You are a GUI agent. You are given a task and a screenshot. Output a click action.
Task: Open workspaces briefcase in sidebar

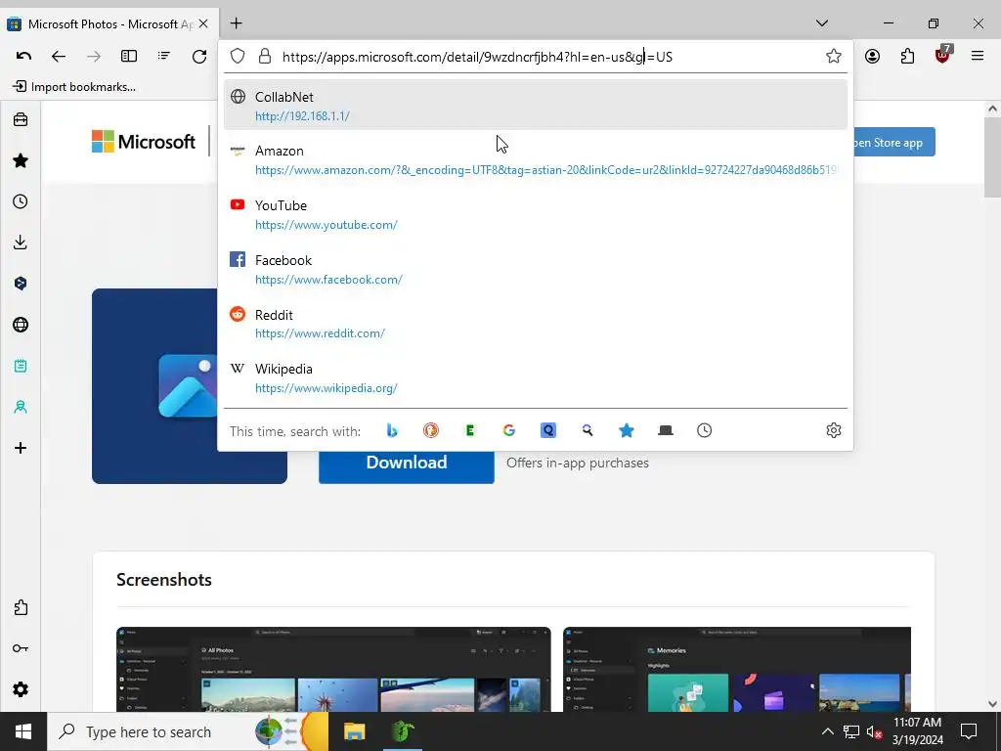(21, 119)
